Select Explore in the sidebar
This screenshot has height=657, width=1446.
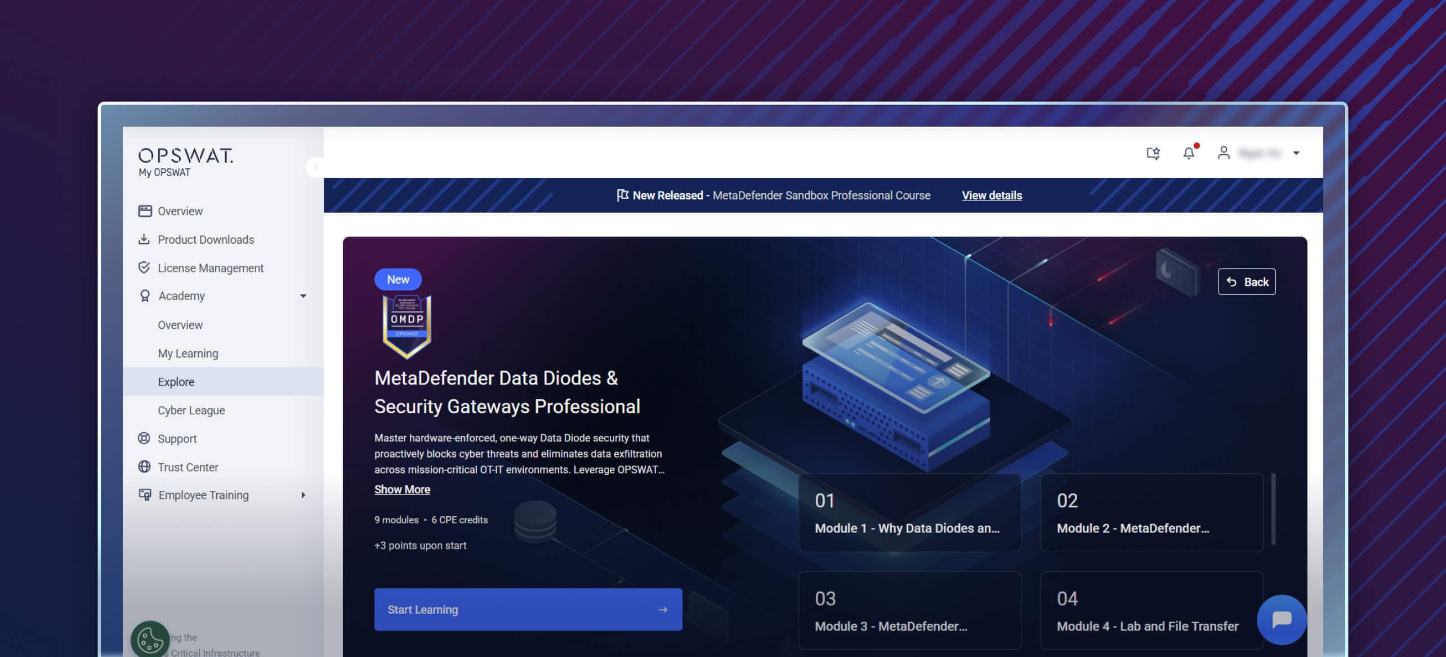point(223,381)
